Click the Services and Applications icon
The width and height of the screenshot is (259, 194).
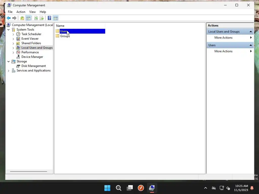point(13,71)
